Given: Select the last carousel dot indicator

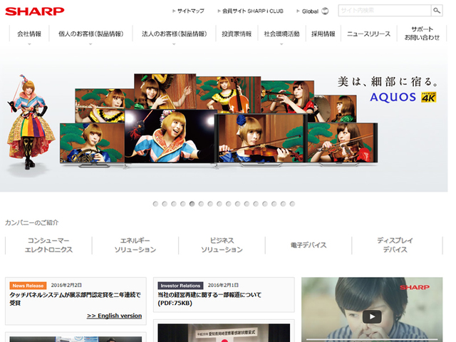Looking at the screenshot, I should (x=291, y=204).
